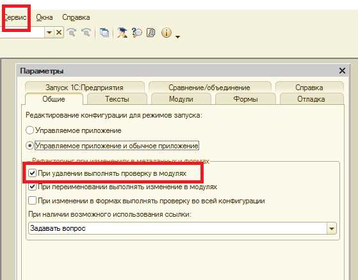
Task: Open the Справка menu in menu bar
Action: (x=76, y=17)
